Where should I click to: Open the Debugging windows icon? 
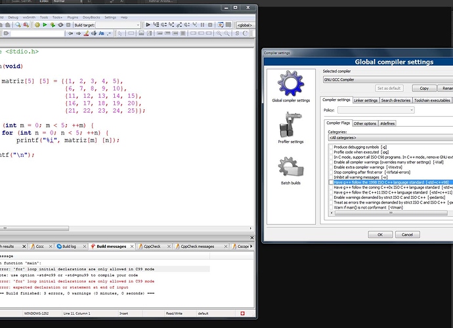221,25
